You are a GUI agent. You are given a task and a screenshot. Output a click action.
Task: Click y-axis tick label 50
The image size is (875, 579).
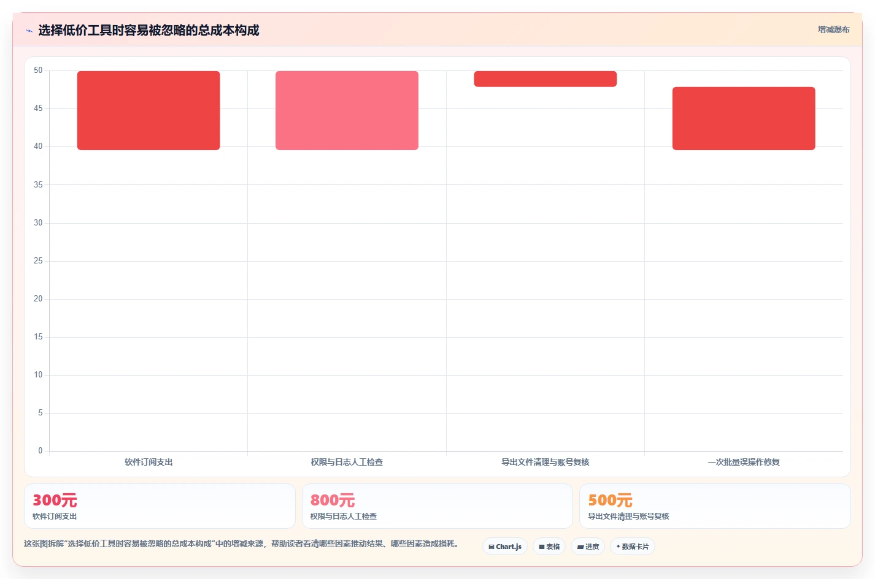pyautogui.click(x=38, y=70)
